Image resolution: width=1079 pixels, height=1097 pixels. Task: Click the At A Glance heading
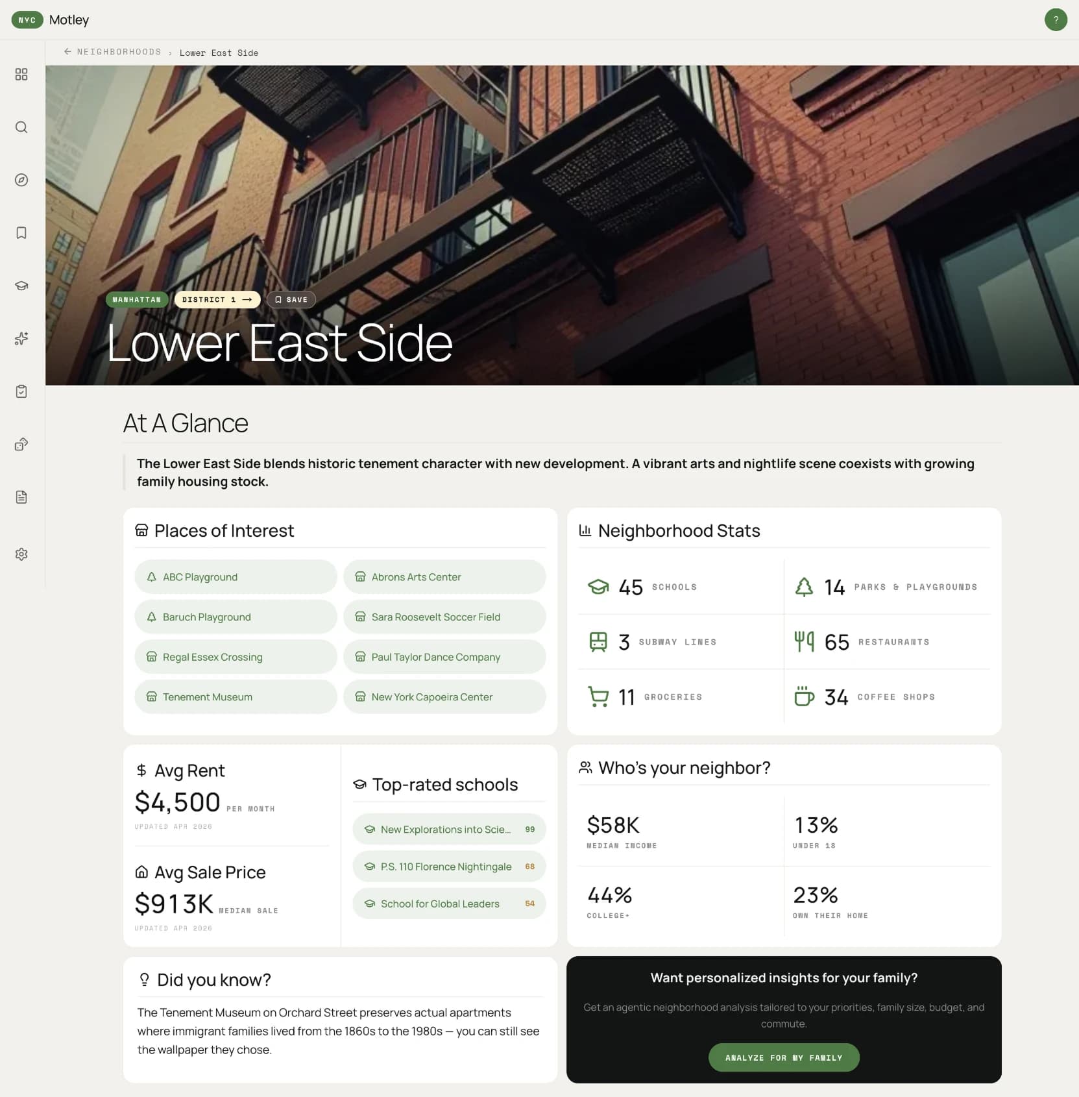tap(186, 423)
